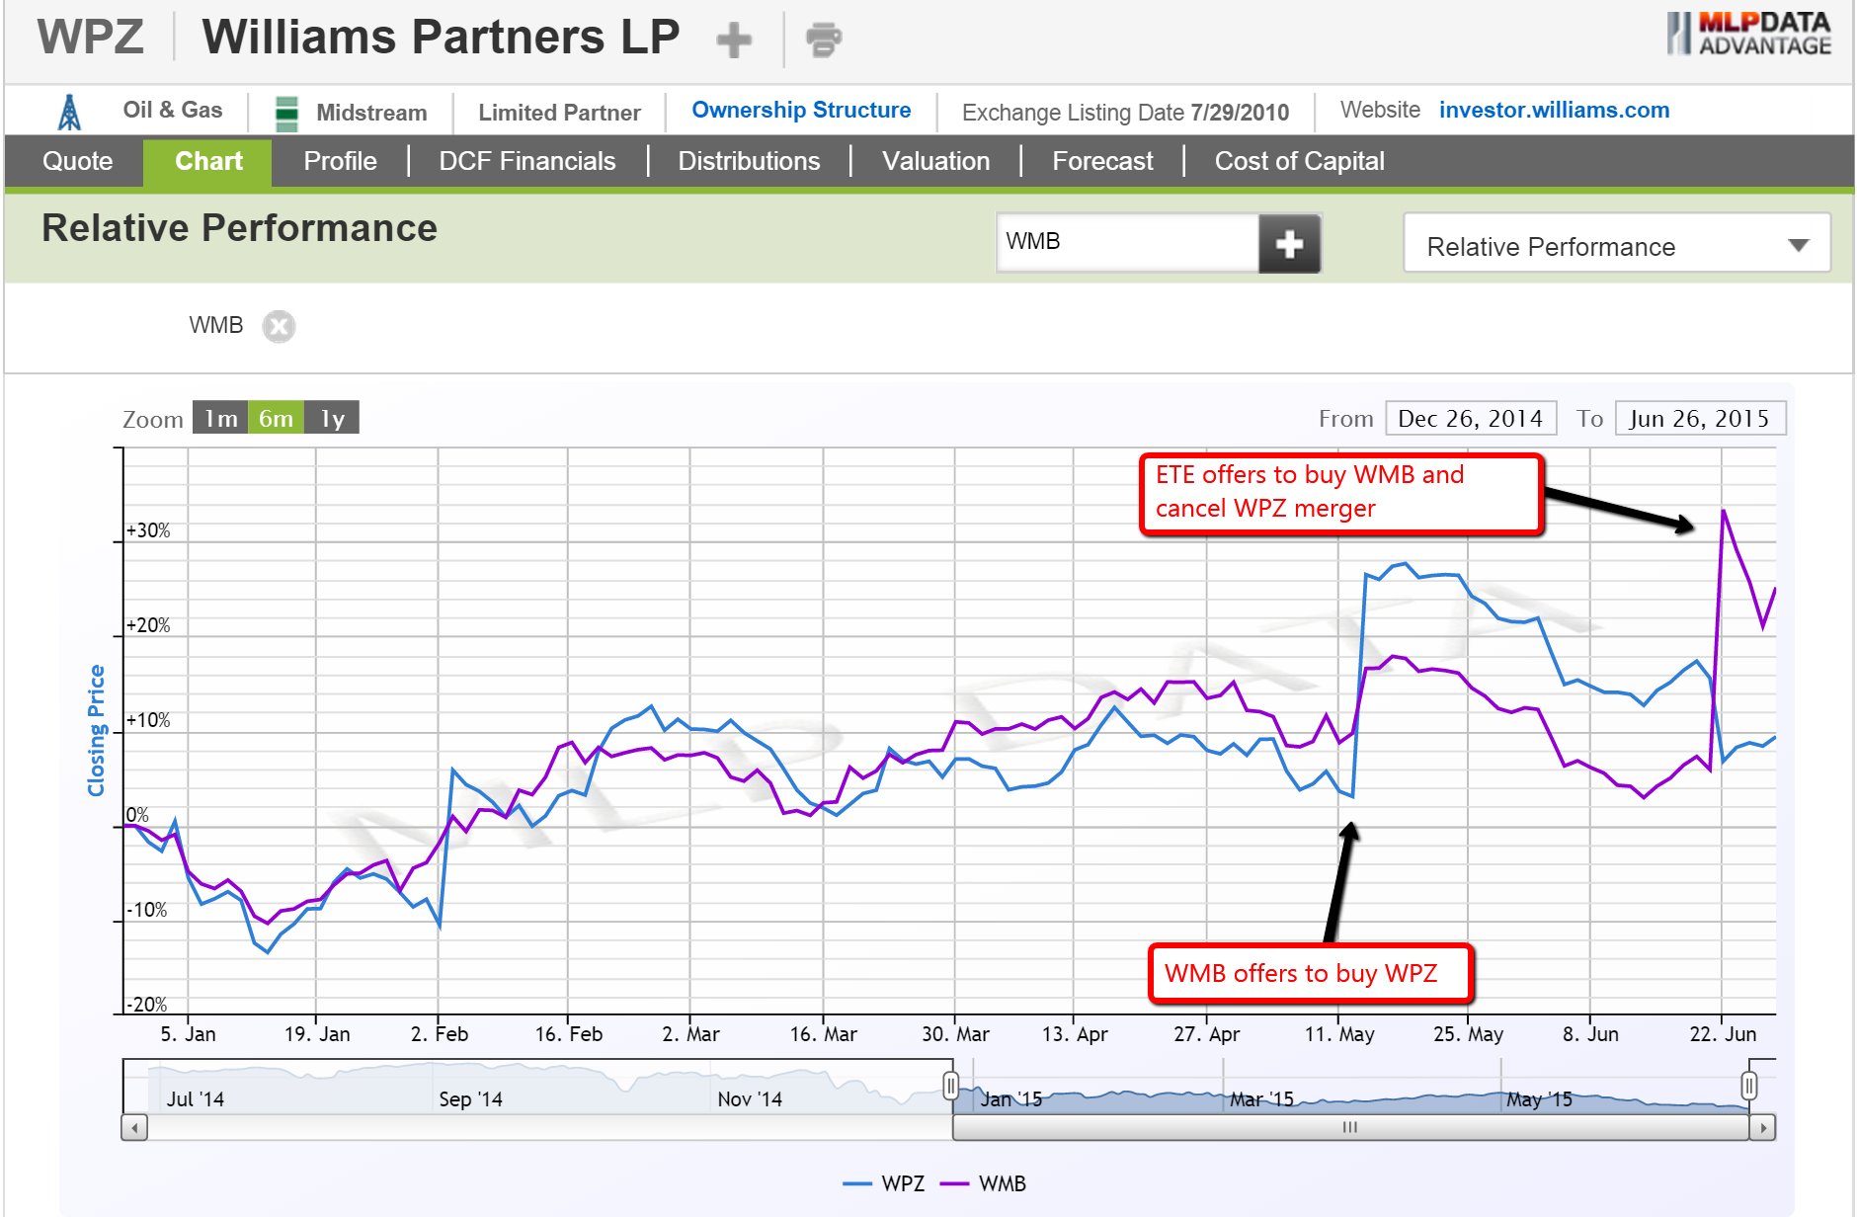Open the Cost of Capital tab
The height and width of the screenshot is (1217, 1857).
1300,161
